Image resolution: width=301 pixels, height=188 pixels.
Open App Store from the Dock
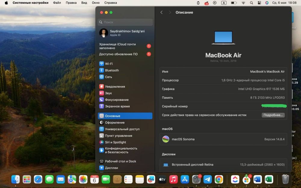pos(185,180)
